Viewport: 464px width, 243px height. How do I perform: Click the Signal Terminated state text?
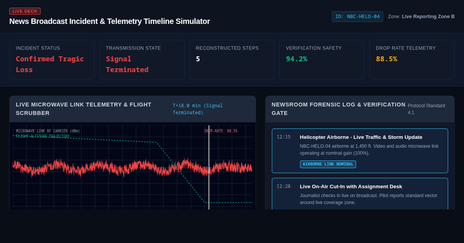(127, 64)
